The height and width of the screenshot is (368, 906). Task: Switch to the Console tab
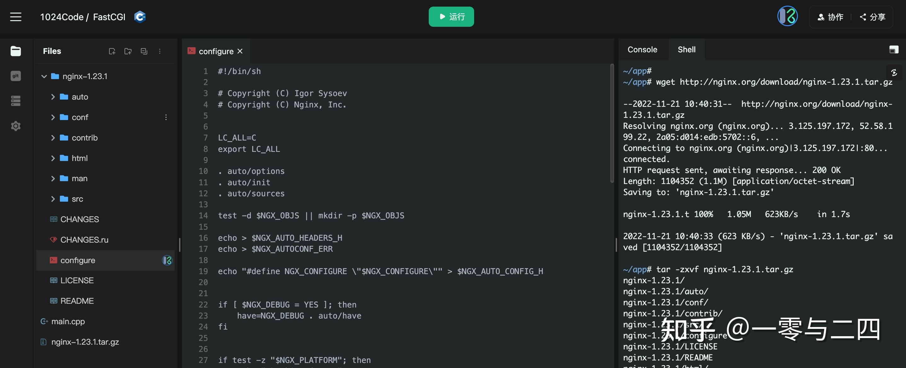pos(642,49)
